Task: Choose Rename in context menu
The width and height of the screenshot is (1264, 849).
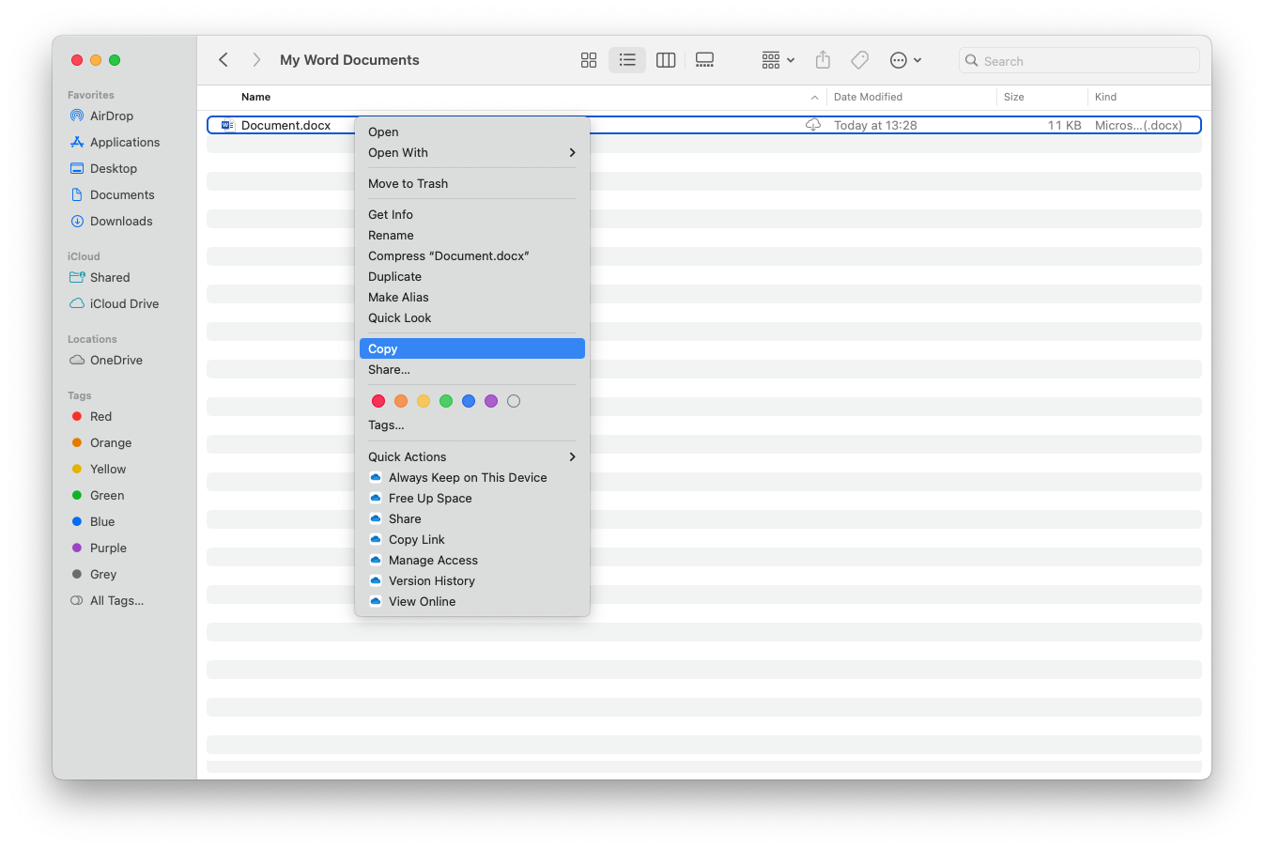Action: pyautogui.click(x=472, y=235)
